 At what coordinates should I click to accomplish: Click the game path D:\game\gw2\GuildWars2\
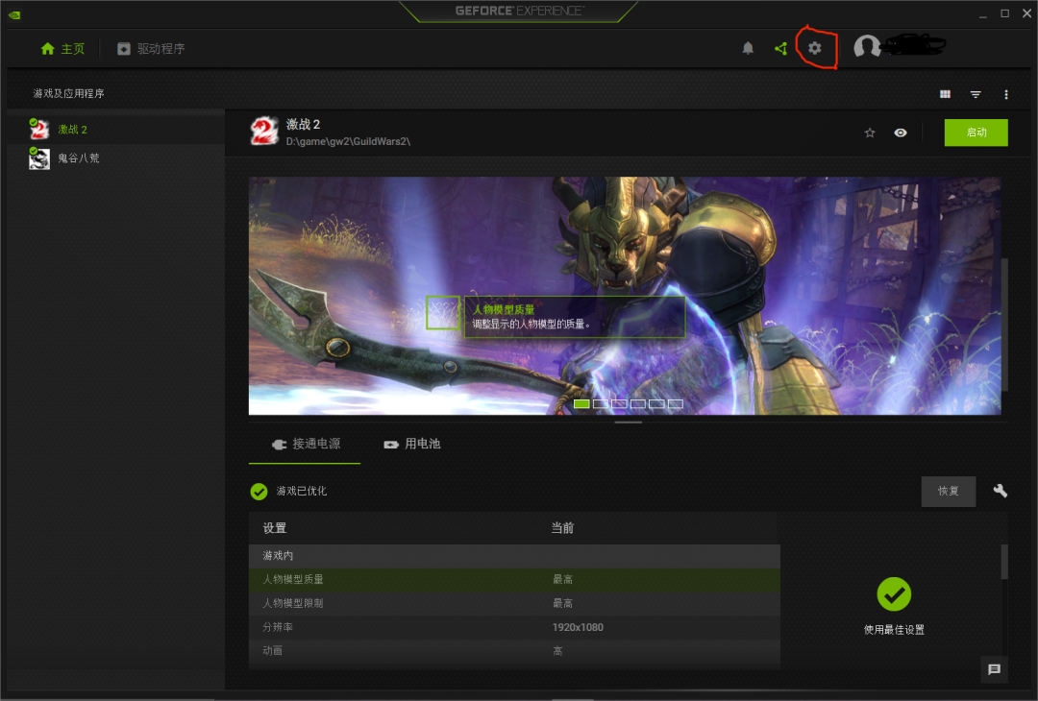[348, 141]
